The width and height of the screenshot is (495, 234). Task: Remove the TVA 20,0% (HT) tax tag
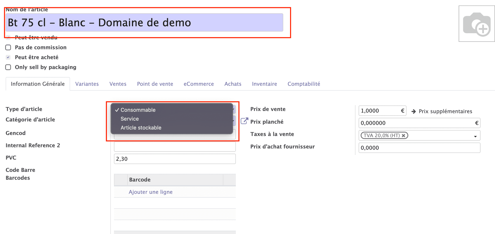tap(403, 135)
